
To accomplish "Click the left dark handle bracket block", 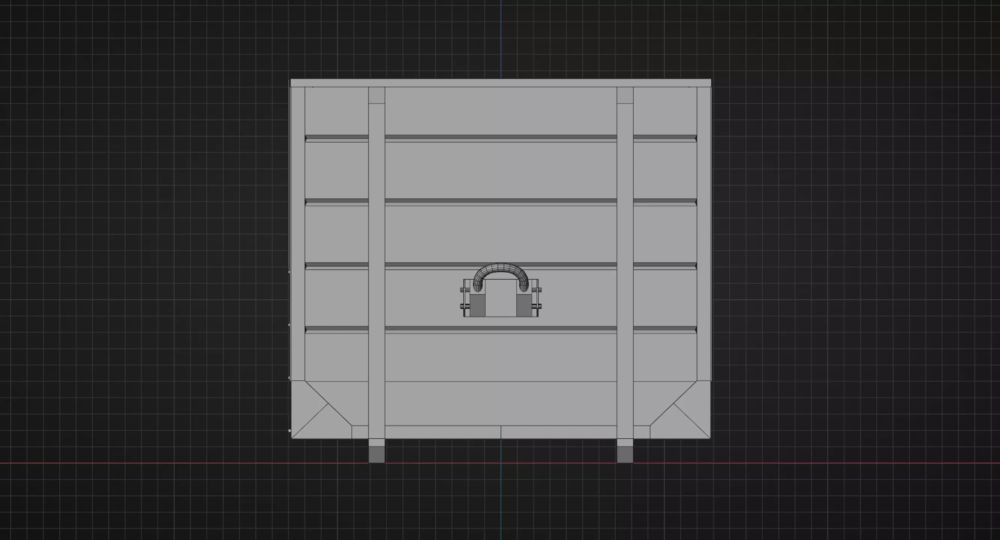I will click(x=477, y=305).
